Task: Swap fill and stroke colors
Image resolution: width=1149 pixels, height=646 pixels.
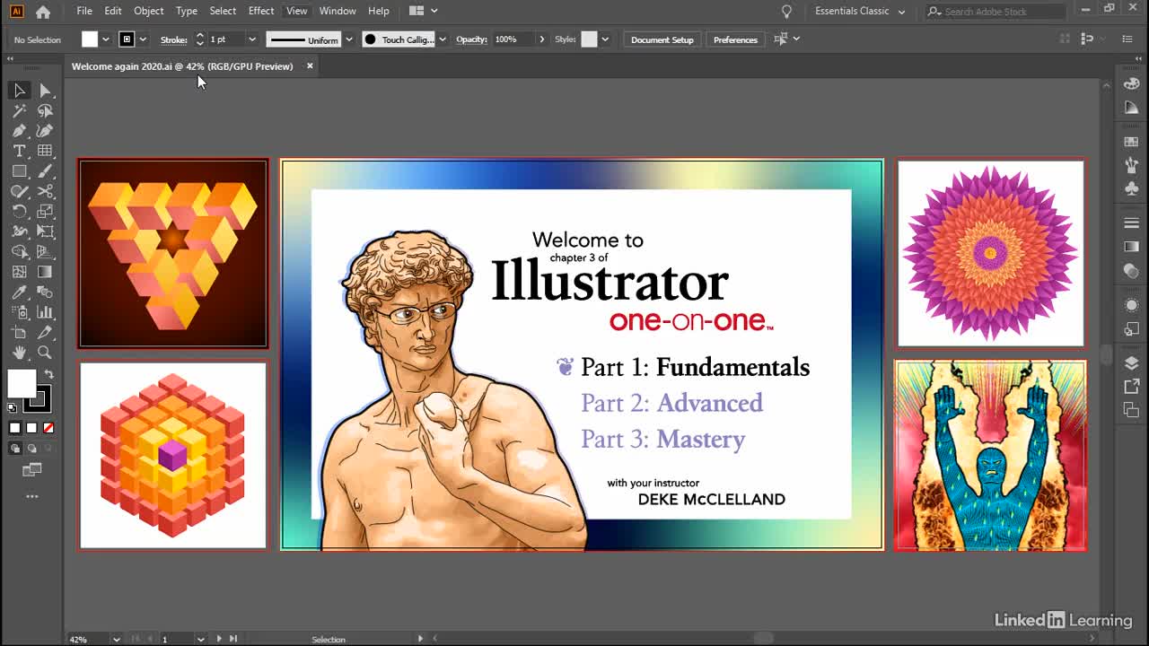Action: tap(48, 374)
